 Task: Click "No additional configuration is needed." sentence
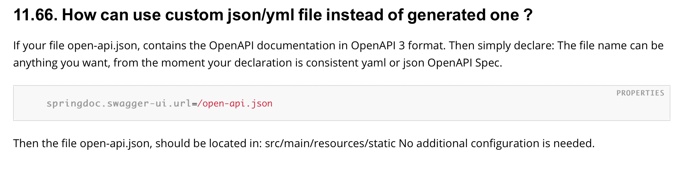tap(496, 143)
